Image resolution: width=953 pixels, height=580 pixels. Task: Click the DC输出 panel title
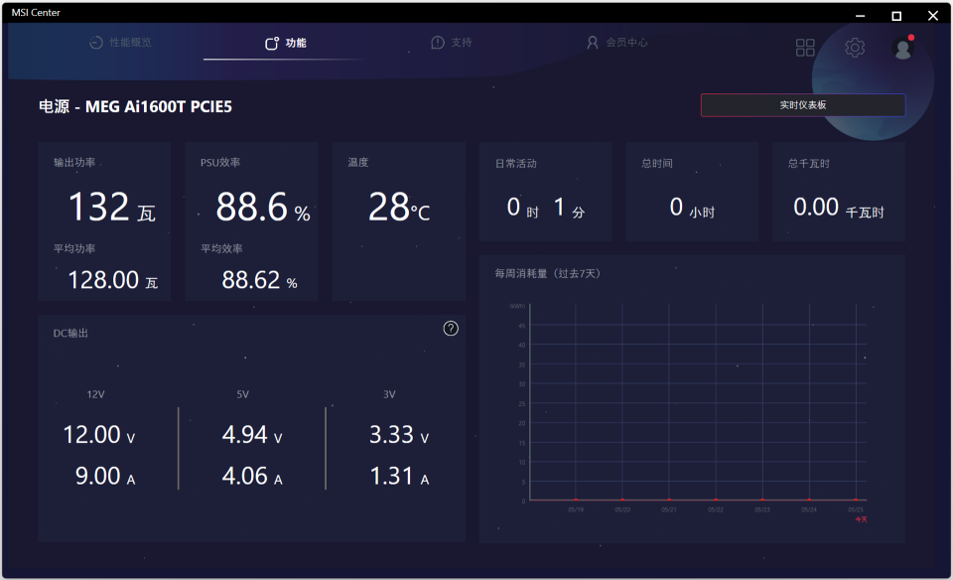[x=70, y=333]
